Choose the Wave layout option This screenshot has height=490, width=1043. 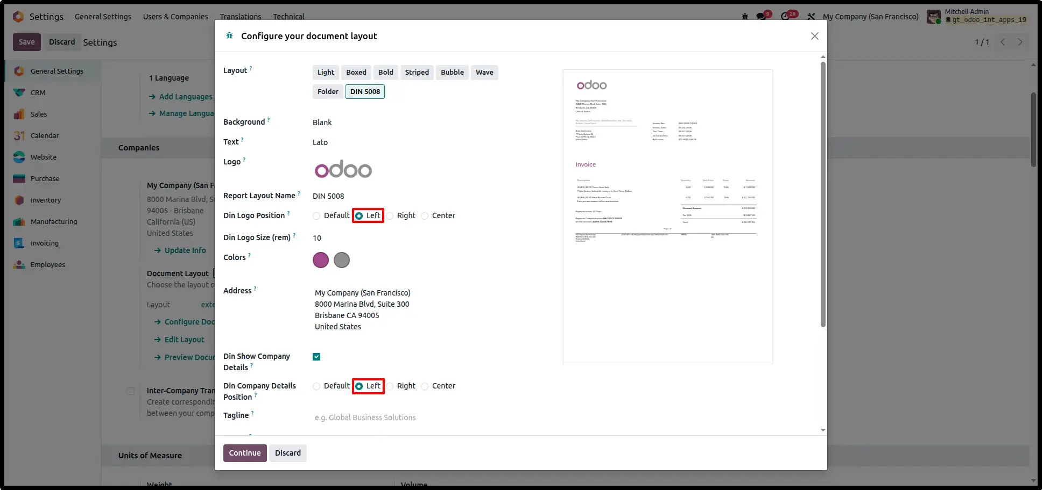tap(484, 73)
